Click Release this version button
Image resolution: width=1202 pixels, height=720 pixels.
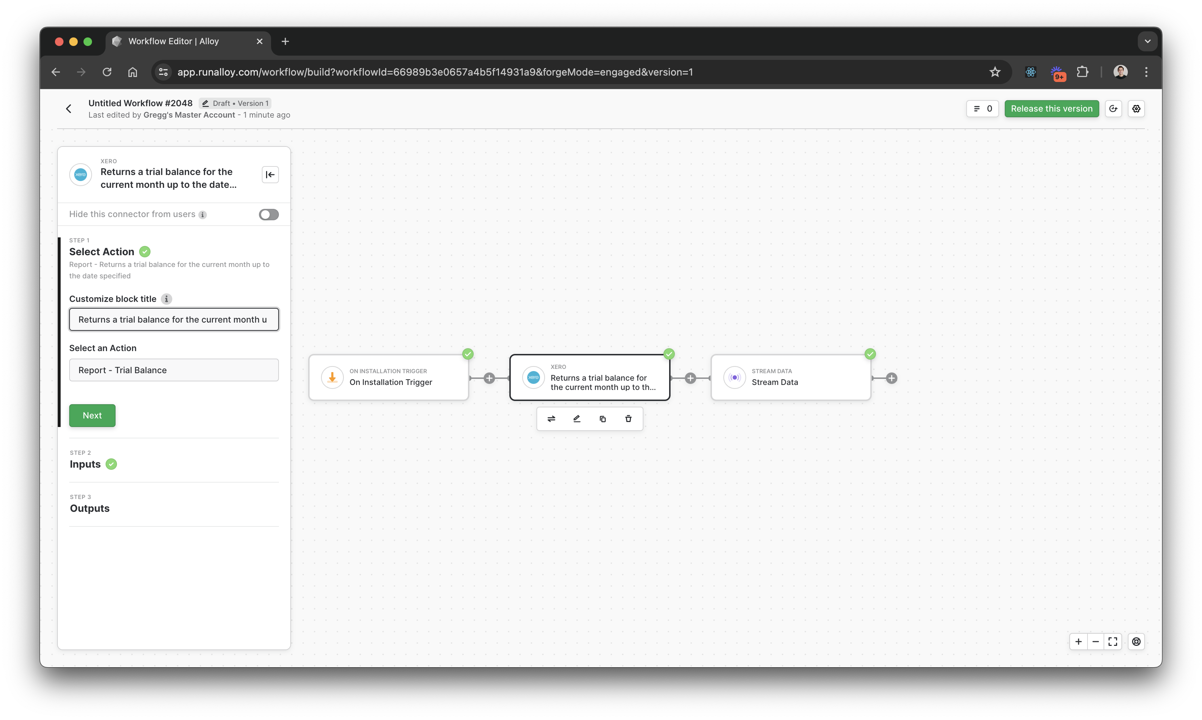(1051, 109)
